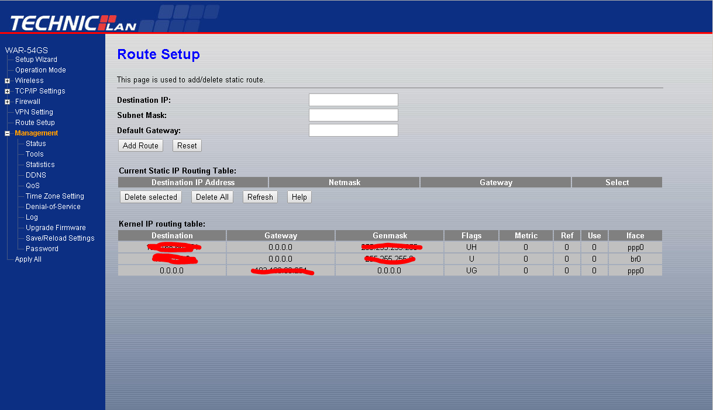This screenshot has height=410, width=713.
Task: Click the Add Route button
Action: [x=140, y=145]
